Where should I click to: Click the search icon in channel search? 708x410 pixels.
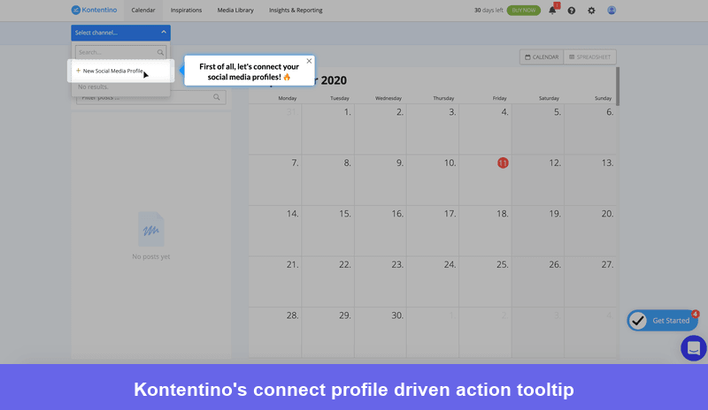pyautogui.click(x=160, y=52)
